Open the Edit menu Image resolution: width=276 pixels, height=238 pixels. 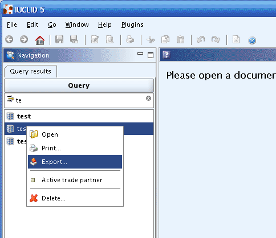[33, 24]
